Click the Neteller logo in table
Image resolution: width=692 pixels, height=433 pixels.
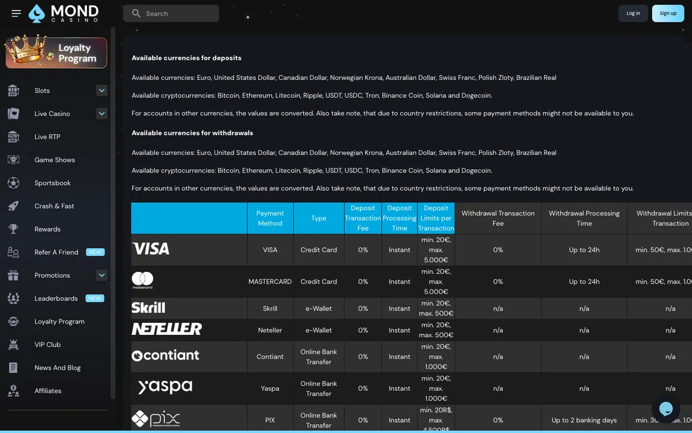tap(167, 329)
